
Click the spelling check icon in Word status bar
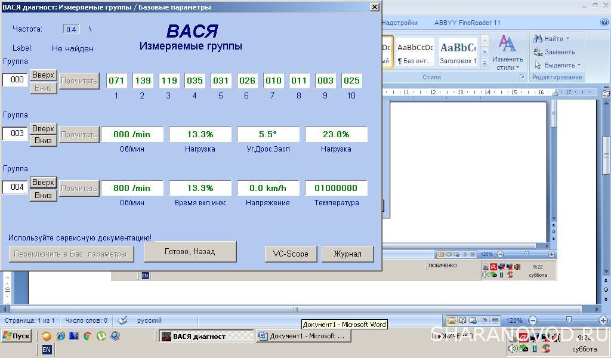click(122, 320)
